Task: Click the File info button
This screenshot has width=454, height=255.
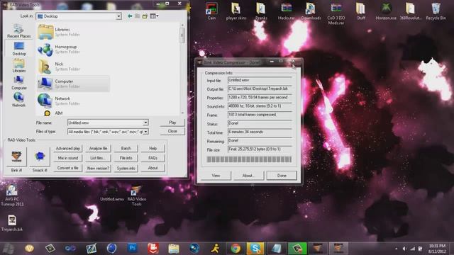Action: pos(126,158)
